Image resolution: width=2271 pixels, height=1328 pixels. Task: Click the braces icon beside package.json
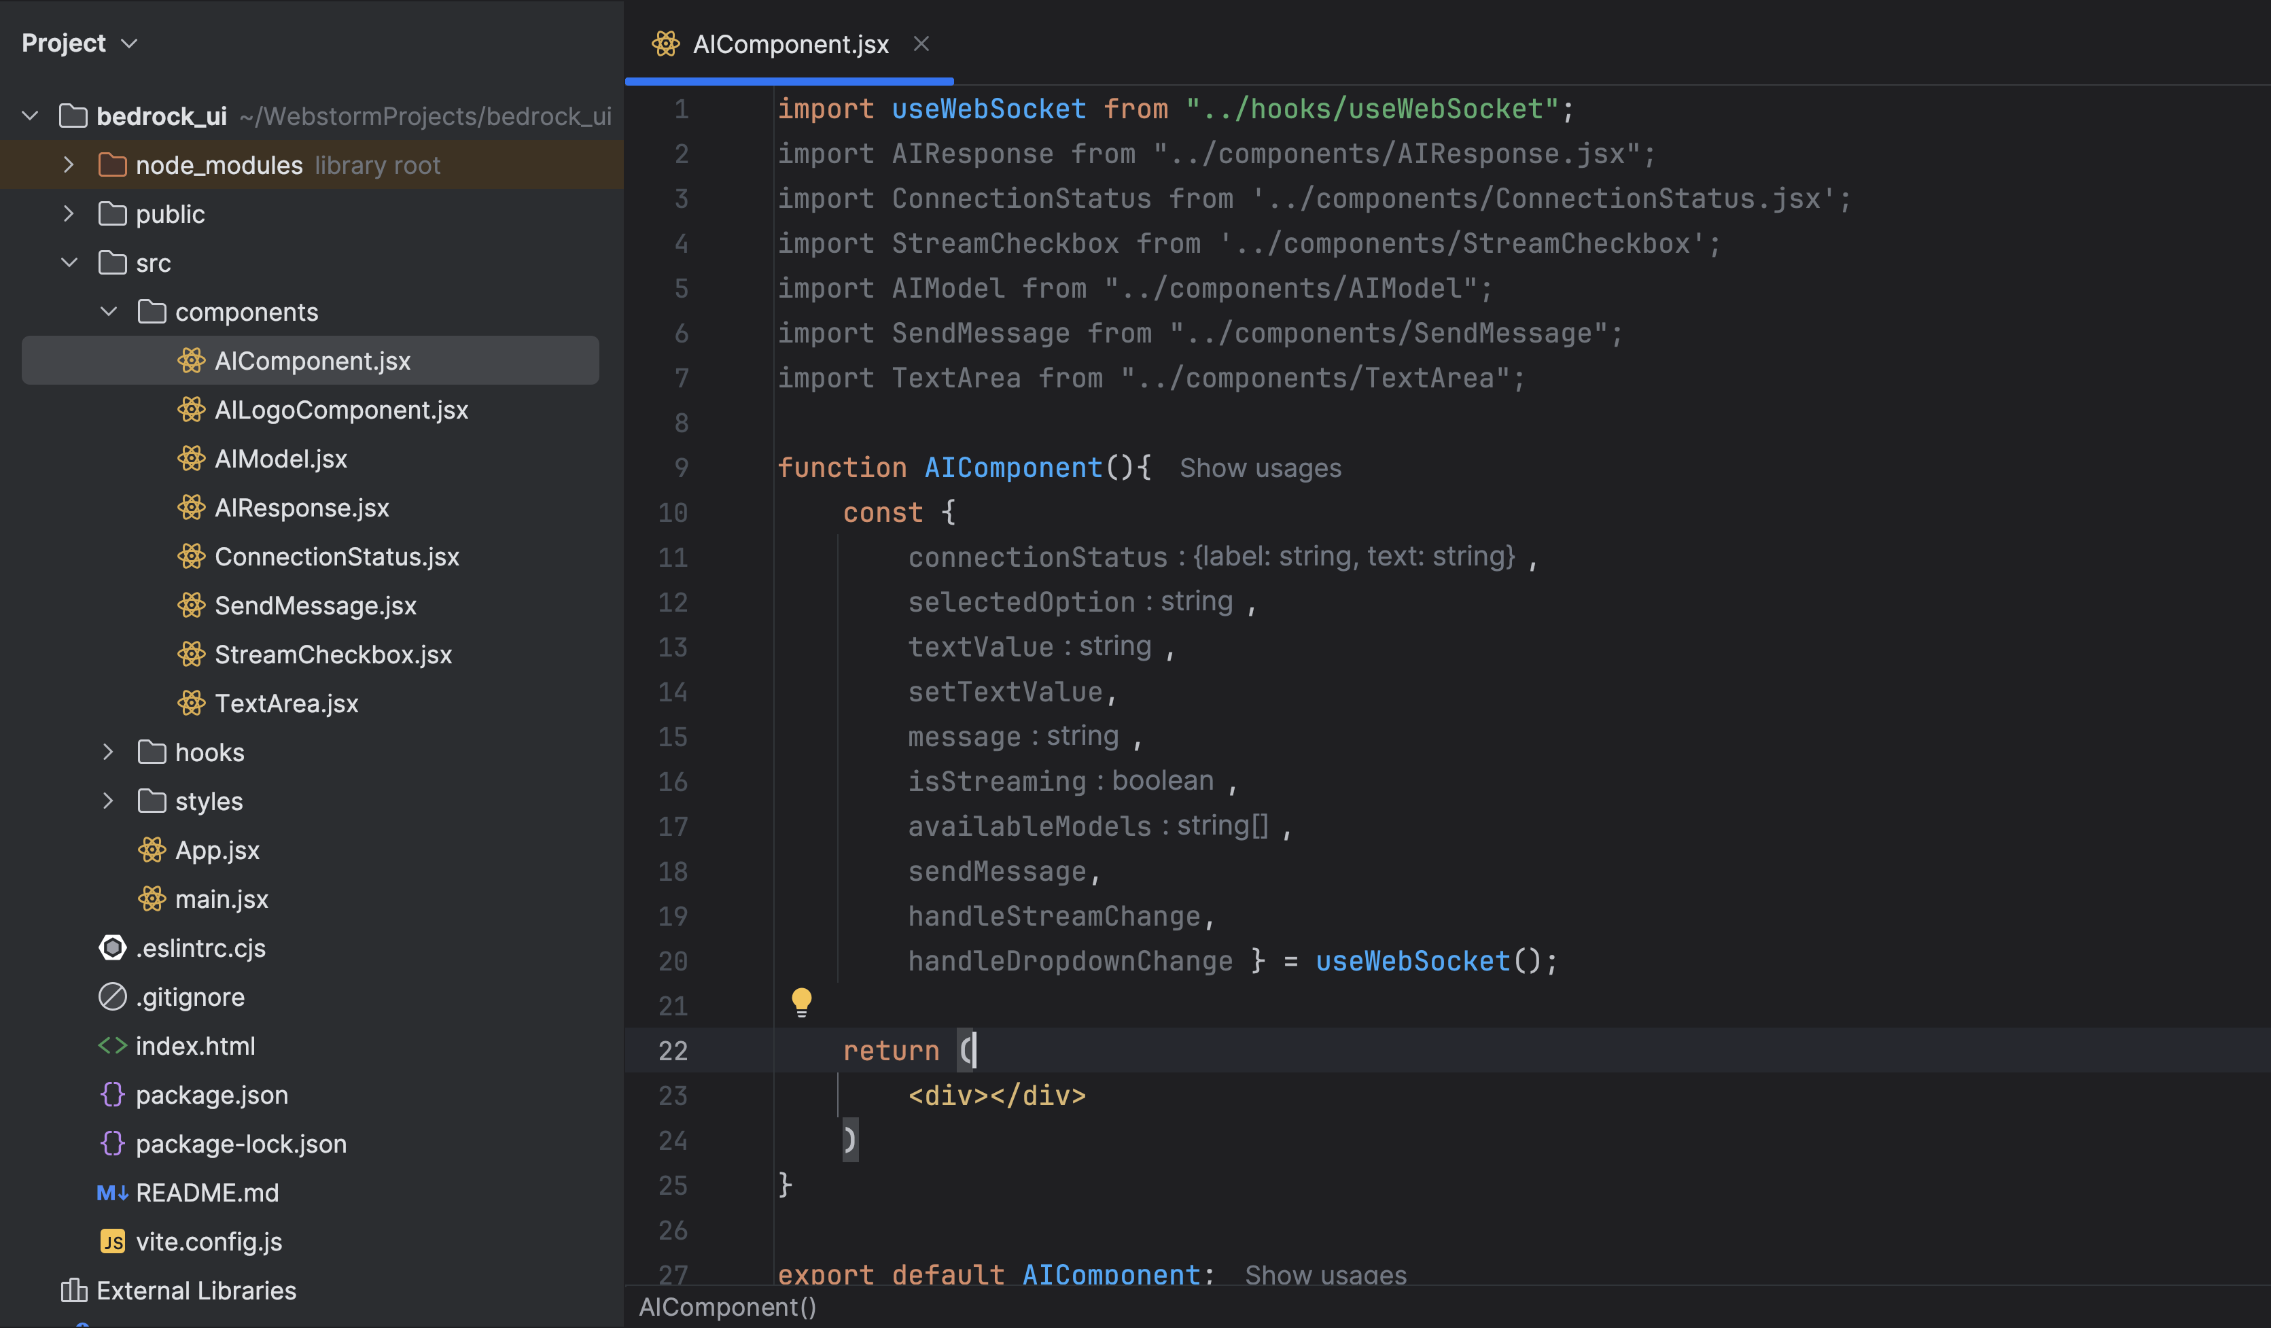tap(111, 1094)
